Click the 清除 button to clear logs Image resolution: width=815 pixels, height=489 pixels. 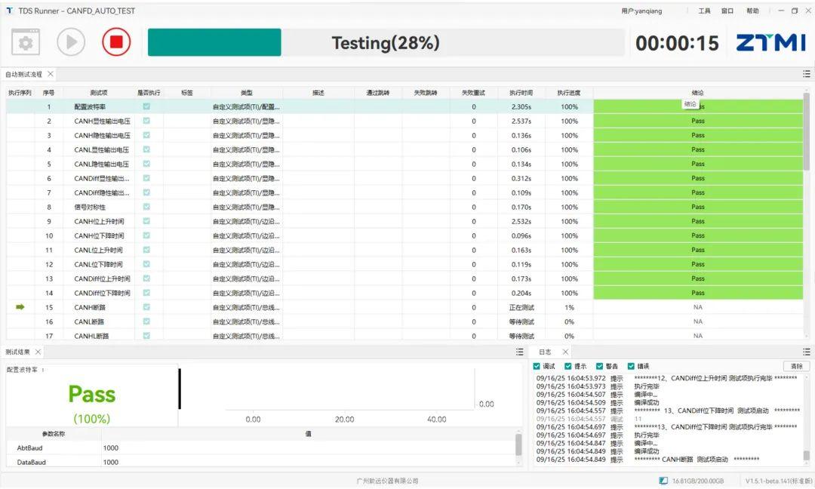(796, 365)
